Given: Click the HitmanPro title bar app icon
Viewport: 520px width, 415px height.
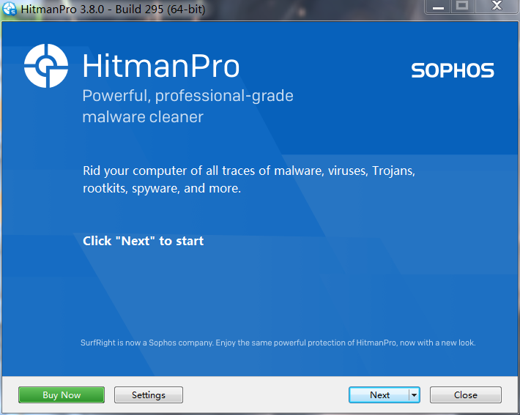Looking at the screenshot, I should (x=10, y=9).
